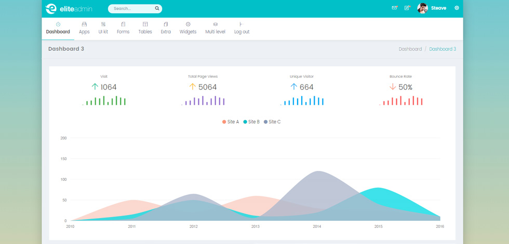The height and width of the screenshot is (244, 509).
Task: Open the Widgets menu label
Action: pyautogui.click(x=188, y=32)
